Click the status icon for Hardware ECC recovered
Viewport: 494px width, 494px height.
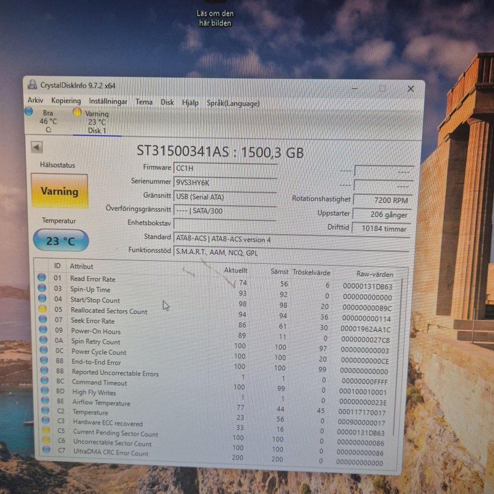[46, 420]
